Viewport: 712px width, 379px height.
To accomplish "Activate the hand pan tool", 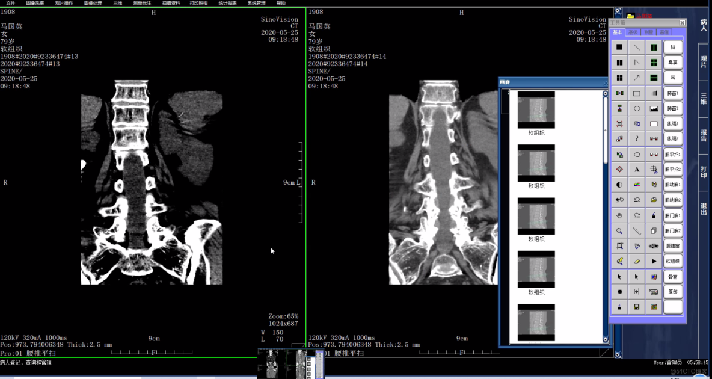I will (619, 215).
